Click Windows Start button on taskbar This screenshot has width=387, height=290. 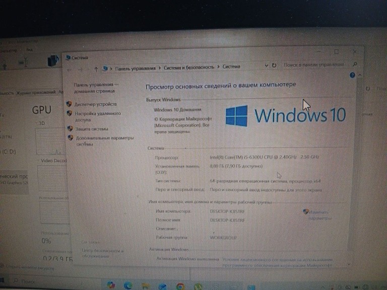(x=2, y=280)
